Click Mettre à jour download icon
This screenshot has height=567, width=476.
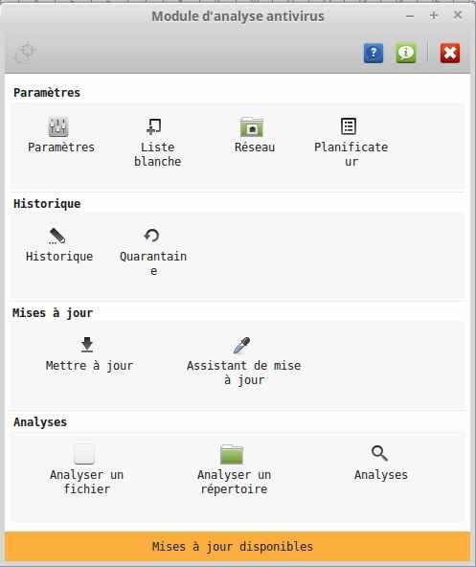click(87, 345)
